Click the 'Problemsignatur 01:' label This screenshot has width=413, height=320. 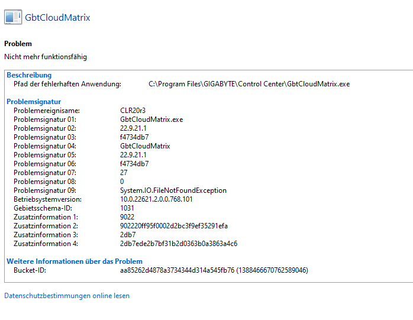click(45, 119)
